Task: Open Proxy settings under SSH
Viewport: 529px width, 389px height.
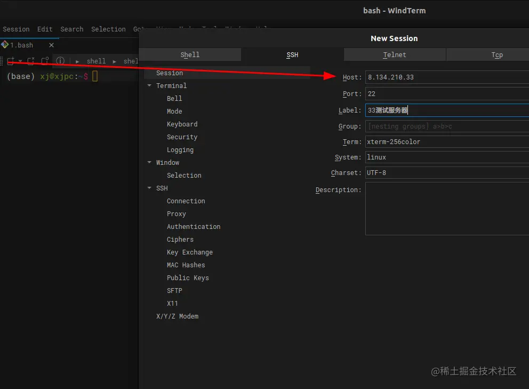Action: point(177,214)
